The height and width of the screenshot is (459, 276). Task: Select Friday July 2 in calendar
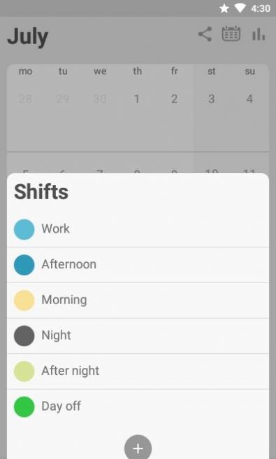pos(174,99)
